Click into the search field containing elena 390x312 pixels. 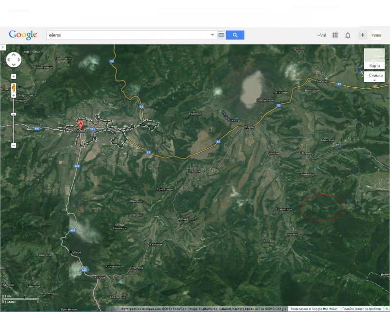[x=127, y=35]
